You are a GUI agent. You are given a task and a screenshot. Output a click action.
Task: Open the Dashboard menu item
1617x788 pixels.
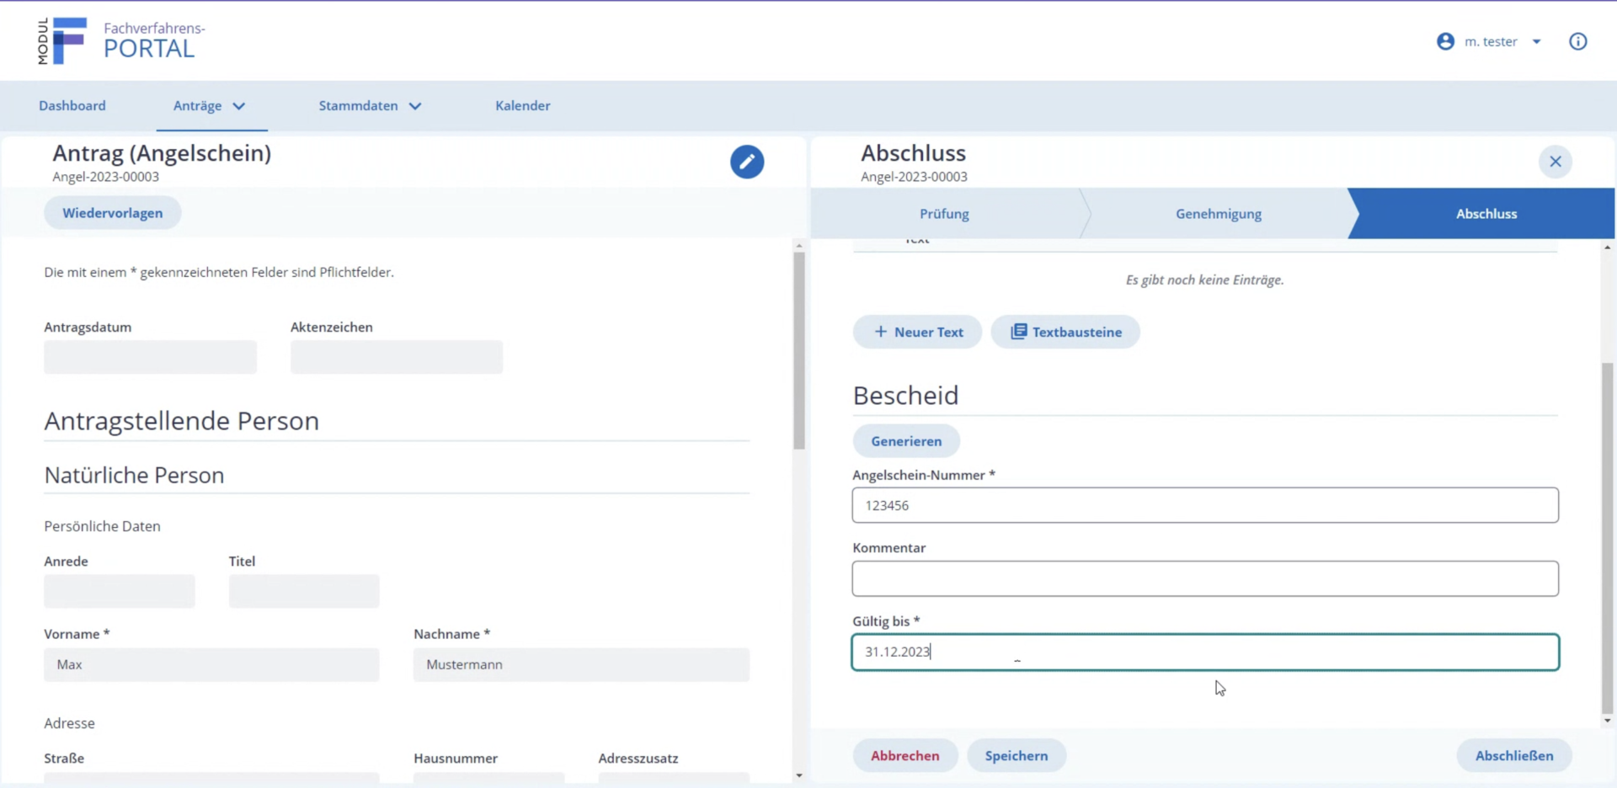pos(72,105)
